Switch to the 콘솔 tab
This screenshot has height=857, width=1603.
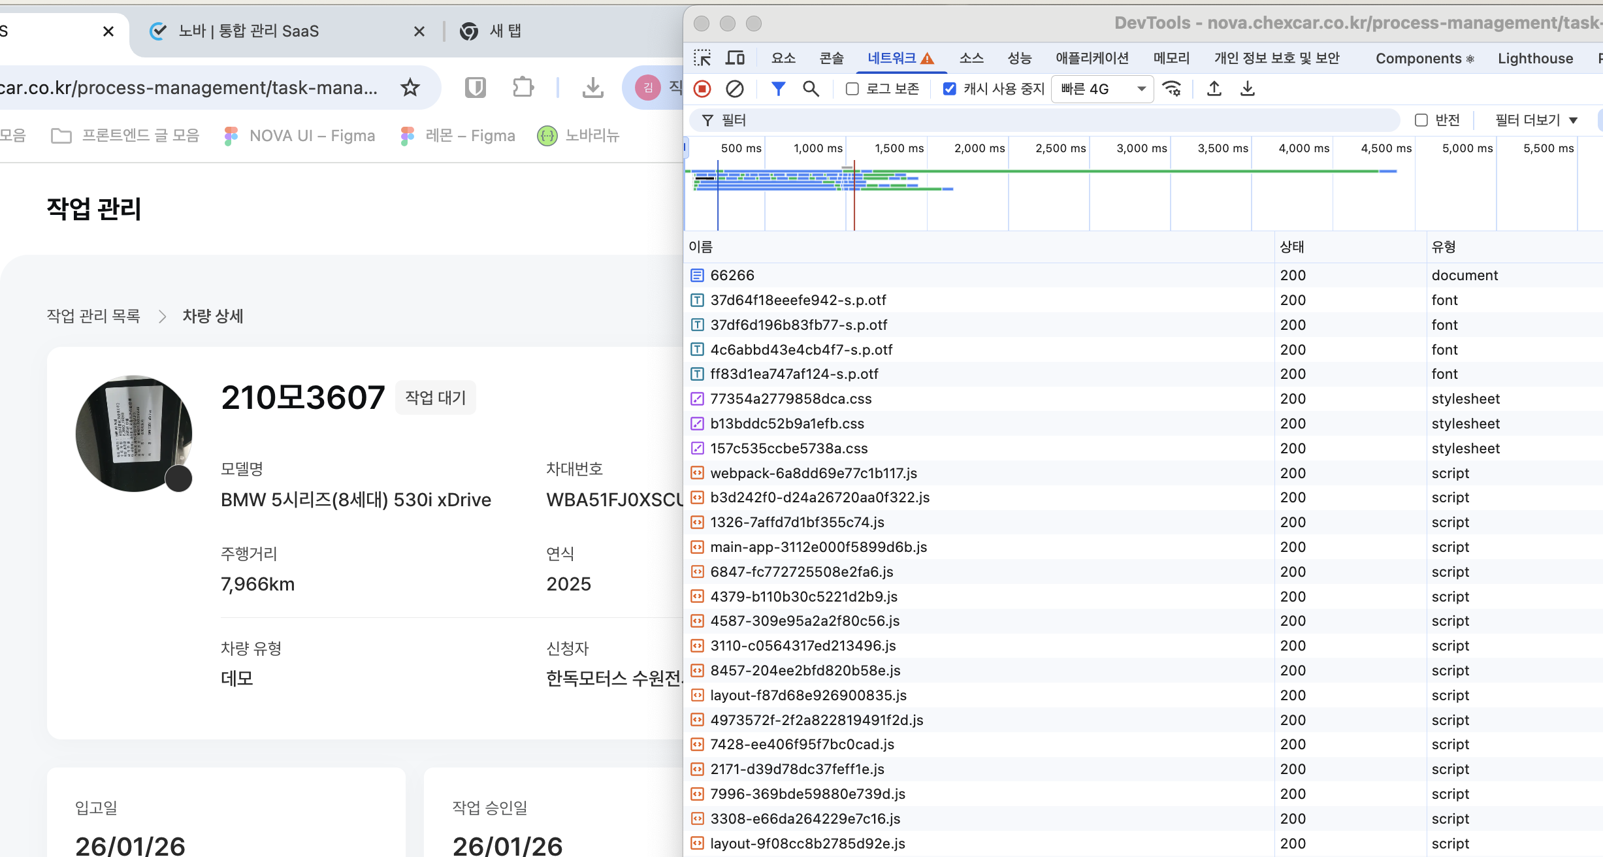[x=832, y=58]
